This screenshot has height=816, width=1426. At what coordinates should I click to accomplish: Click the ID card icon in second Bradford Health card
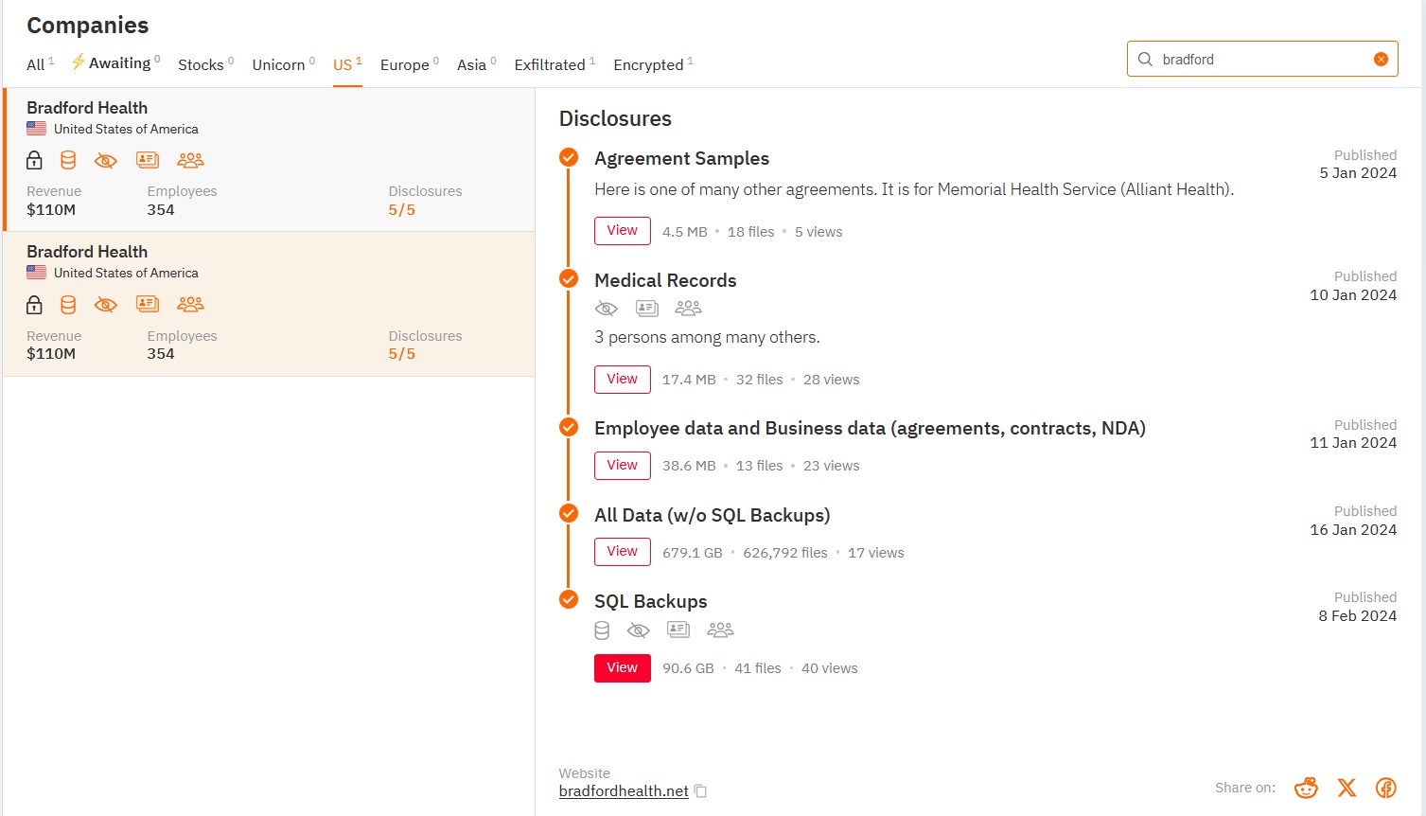tap(148, 304)
